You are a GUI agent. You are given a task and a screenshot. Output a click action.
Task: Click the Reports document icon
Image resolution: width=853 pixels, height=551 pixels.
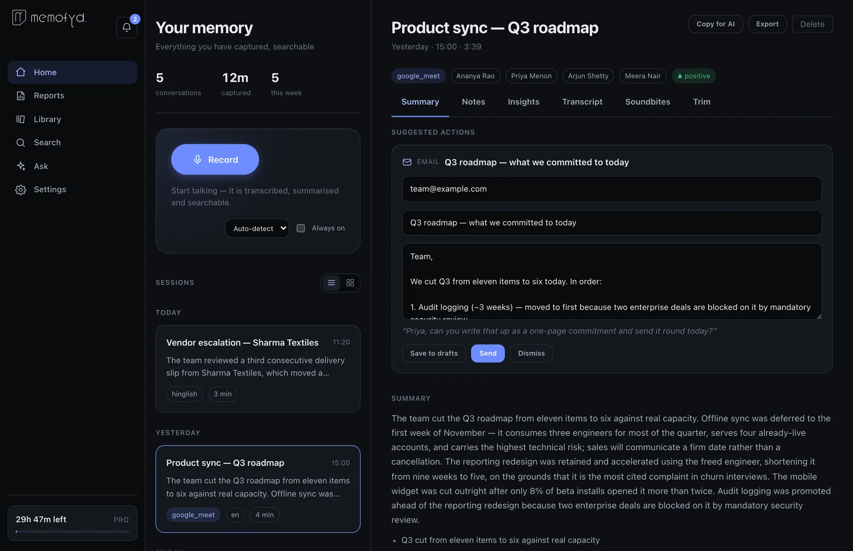pos(20,95)
